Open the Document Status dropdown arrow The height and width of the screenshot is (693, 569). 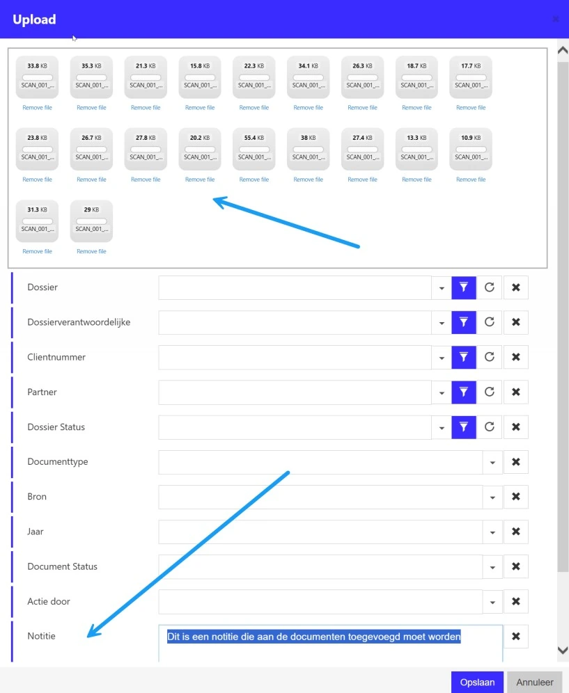coord(492,567)
